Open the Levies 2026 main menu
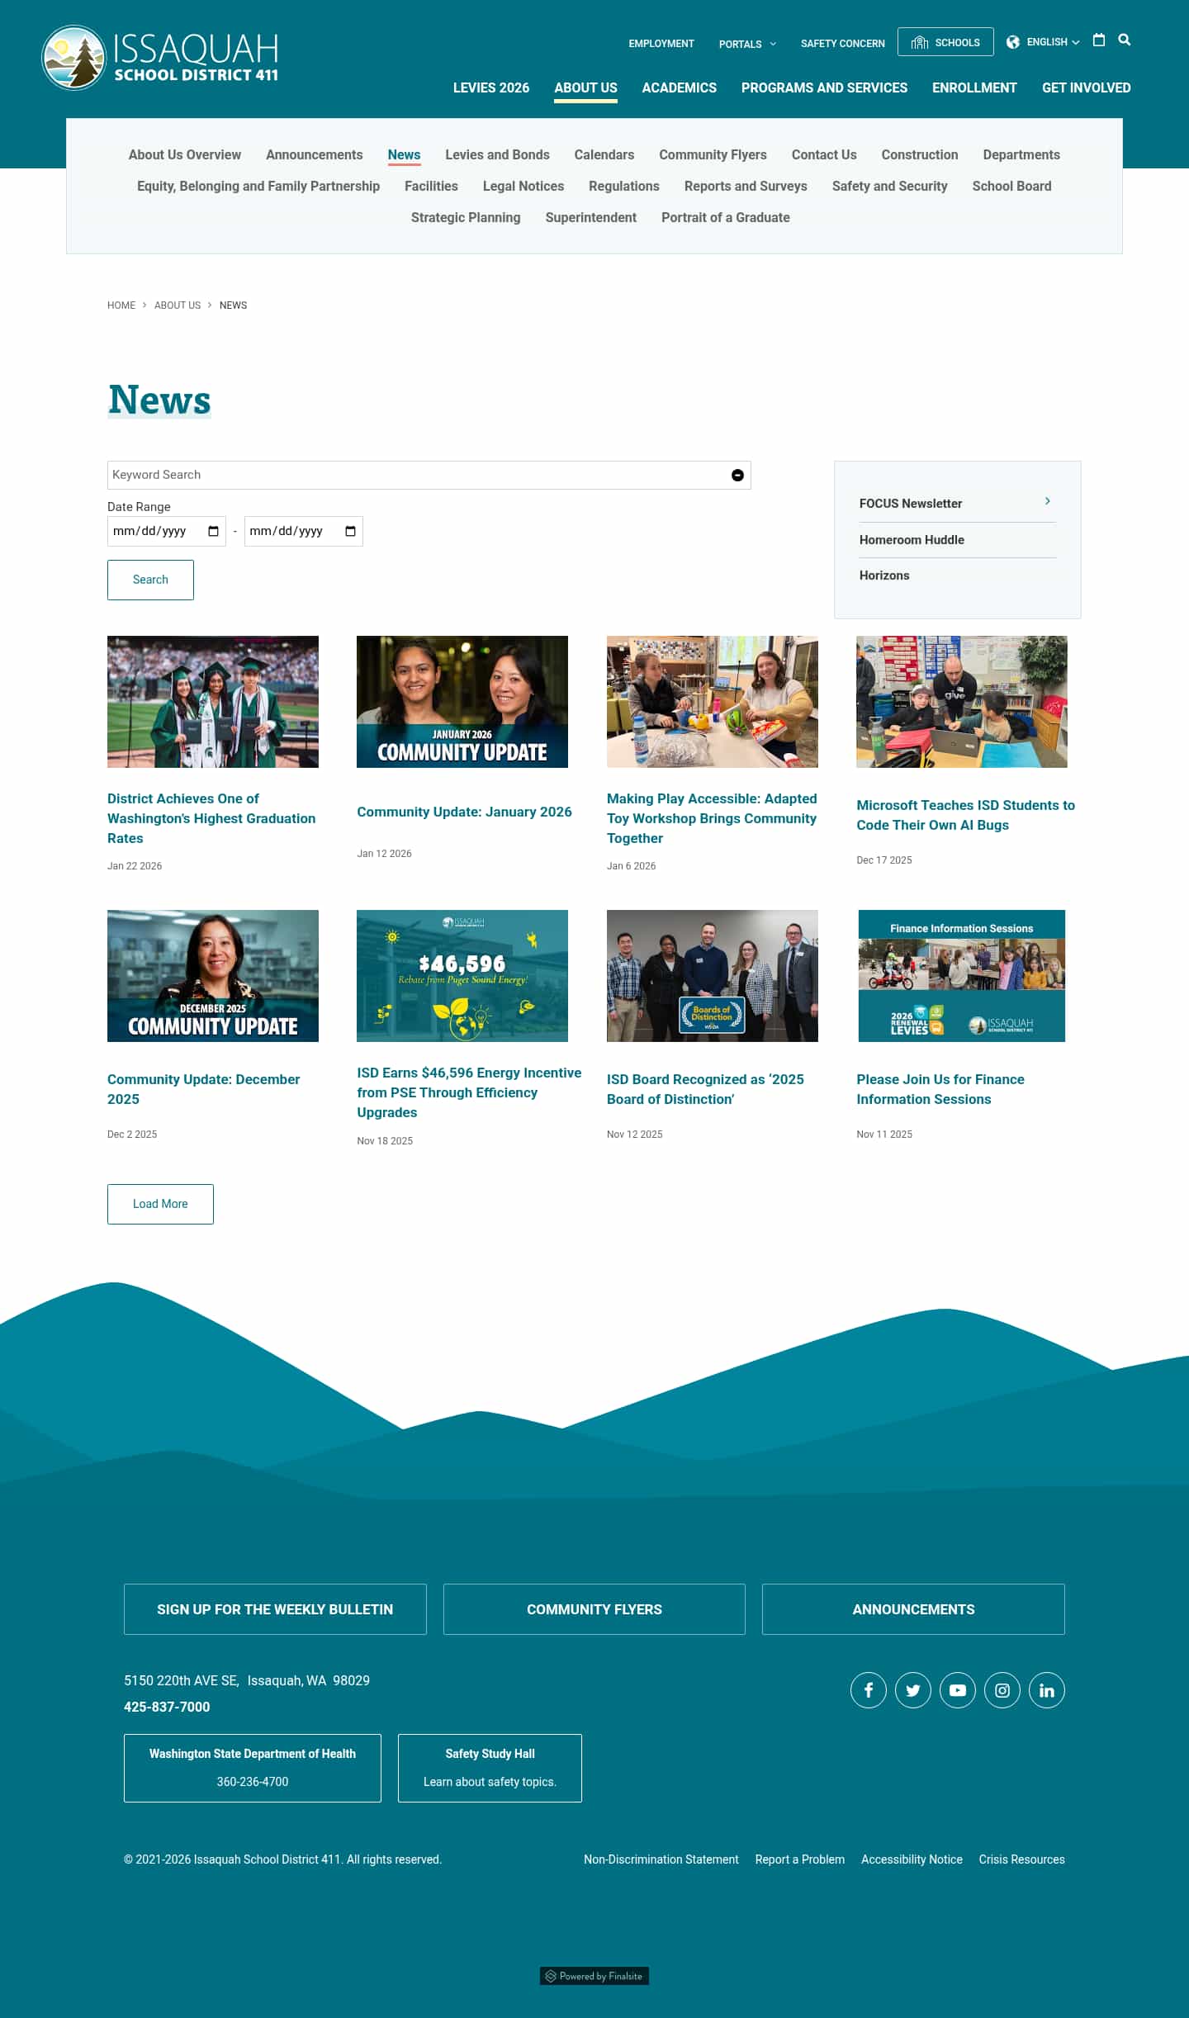Viewport: 1189px width, 2018px height. [491, 88]
